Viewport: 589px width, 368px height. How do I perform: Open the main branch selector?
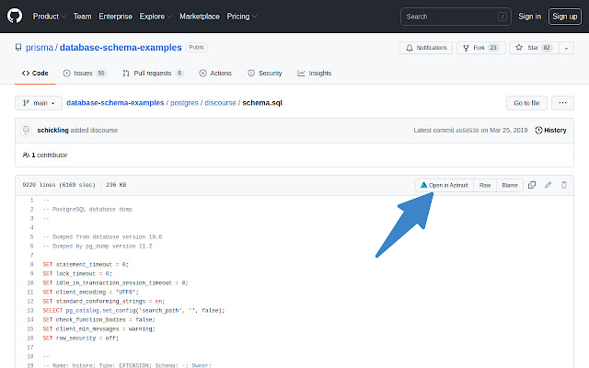[38, 103]
